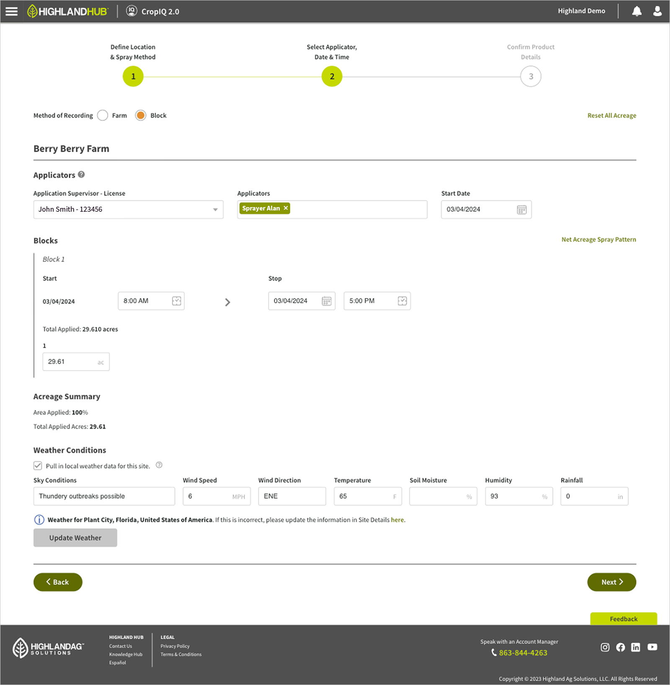Select the Block recording method
The width and height of the screenshot is (670, 685).
pos(141,115)
